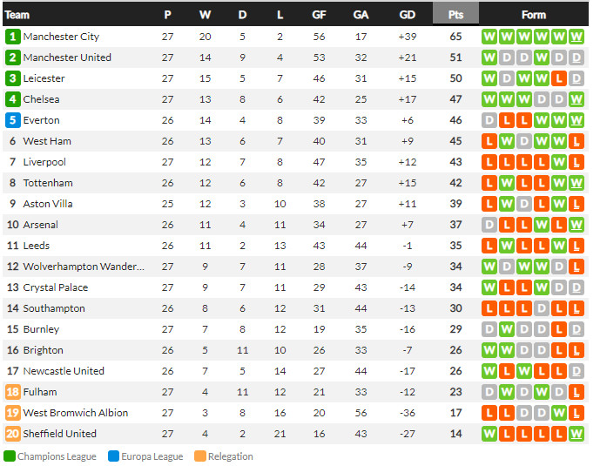Open the Liverpool team link
The height and width of the screenshot is (466, 600).
[x=44, y=162]
